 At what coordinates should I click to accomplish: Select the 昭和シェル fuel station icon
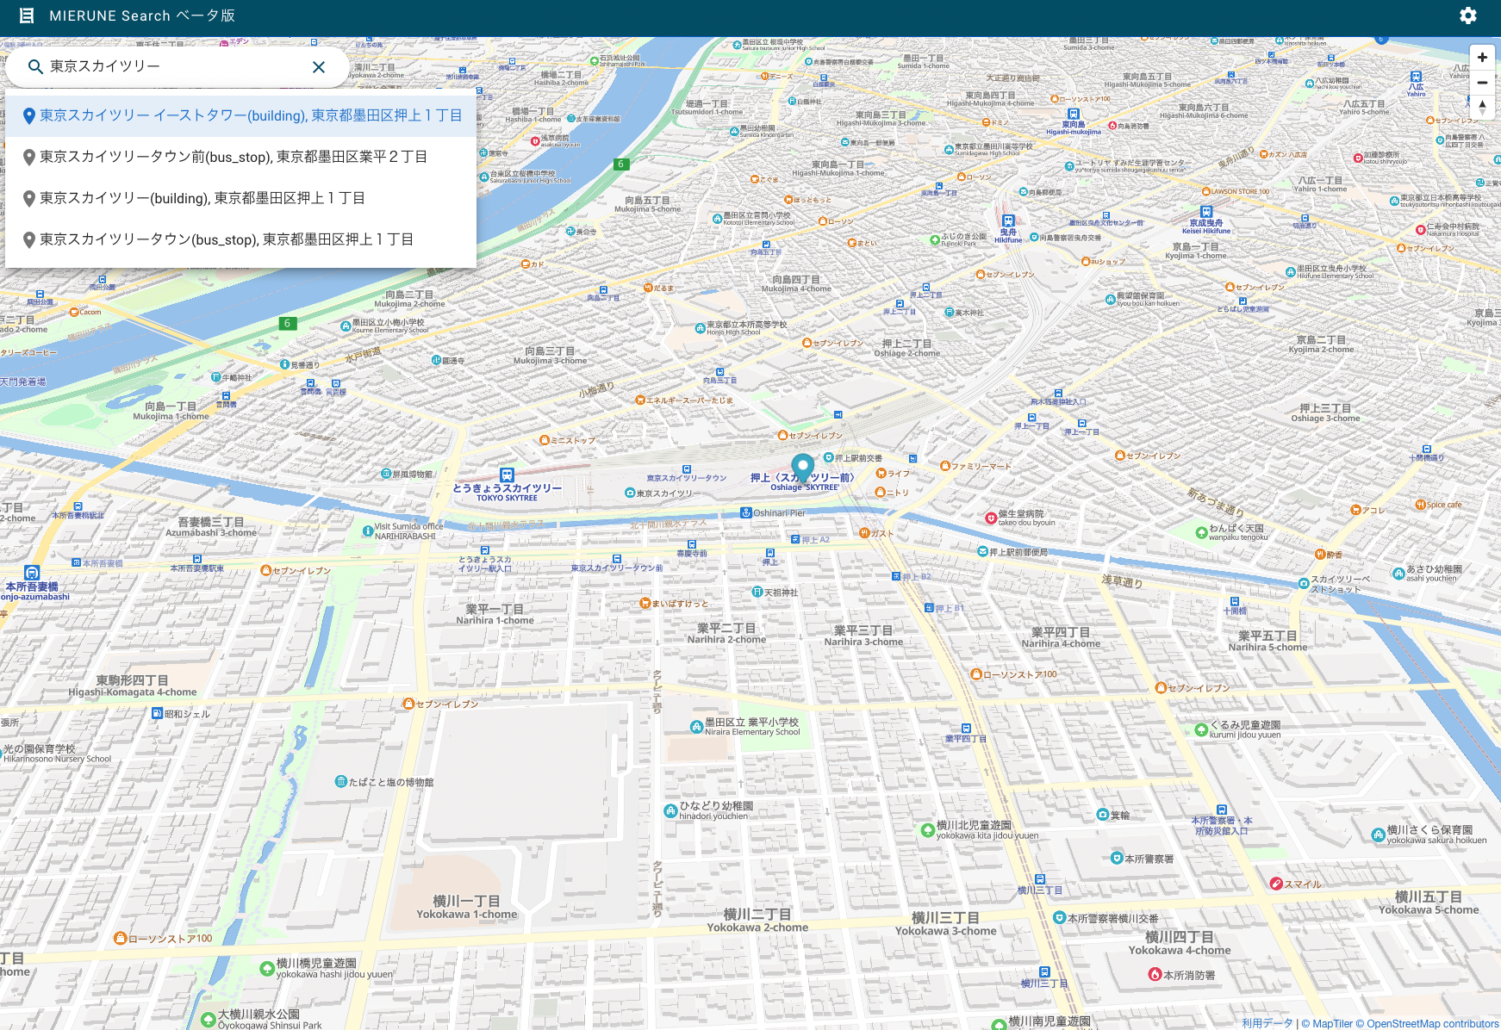pyautogui.click(x=158, y=713)
